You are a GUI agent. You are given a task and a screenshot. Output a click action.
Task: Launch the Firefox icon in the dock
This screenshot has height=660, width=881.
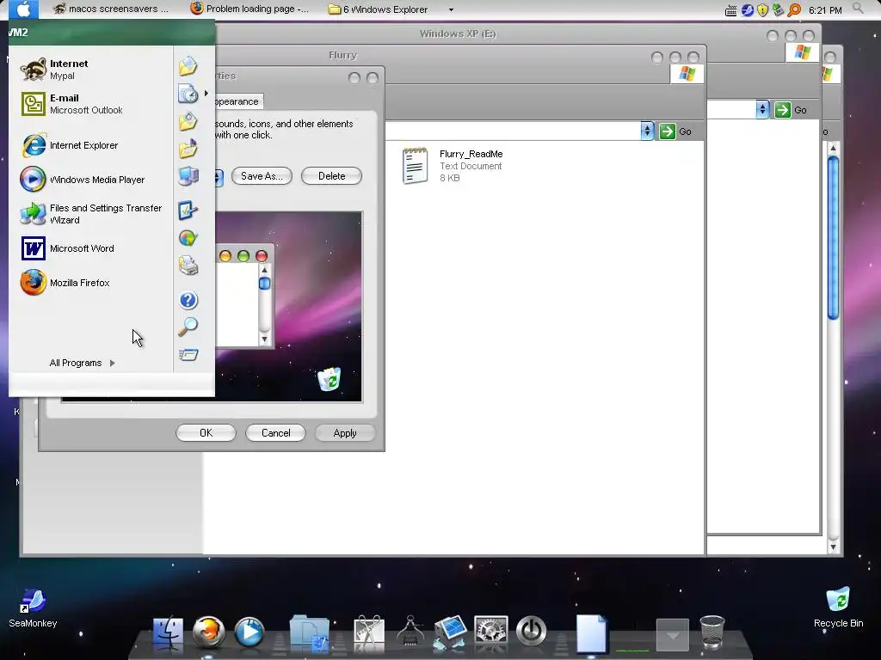click(208, 633)
